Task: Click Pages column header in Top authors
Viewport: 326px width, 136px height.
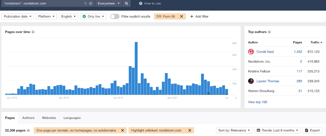Action: tap(297, 42)
